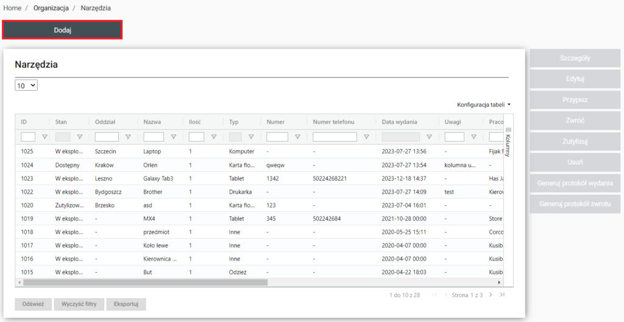Click the filter icon in Oddział column
The height and width of the screenshot is (322, 624).
coord(127,137)
